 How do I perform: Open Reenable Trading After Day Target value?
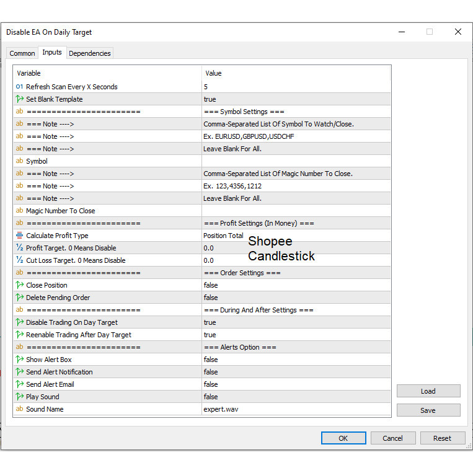pyautogui.click(x=210, y=335)
